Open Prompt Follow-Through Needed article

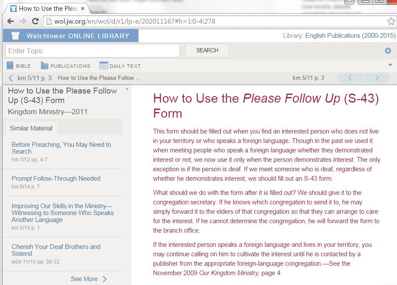56,179
